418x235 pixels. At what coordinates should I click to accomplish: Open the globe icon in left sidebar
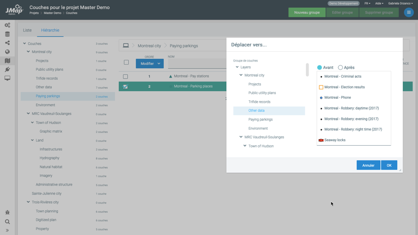(7, 52)
